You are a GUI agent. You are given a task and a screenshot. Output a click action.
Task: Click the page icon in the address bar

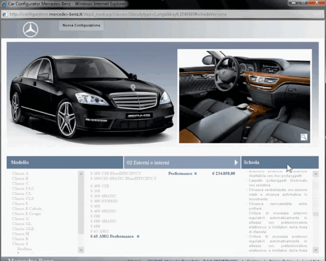pos(5,14)
